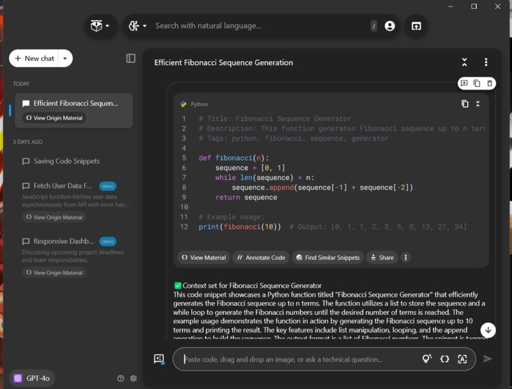Open help question mark icon
512x389 pixels.
tap(120, 378)
